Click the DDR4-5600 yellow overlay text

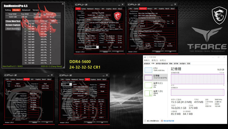point(80,62)
